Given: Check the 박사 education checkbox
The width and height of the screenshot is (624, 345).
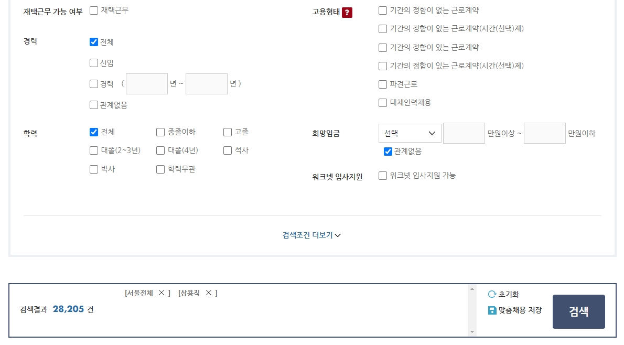Looking at the screenshot, I should [94, 169].
